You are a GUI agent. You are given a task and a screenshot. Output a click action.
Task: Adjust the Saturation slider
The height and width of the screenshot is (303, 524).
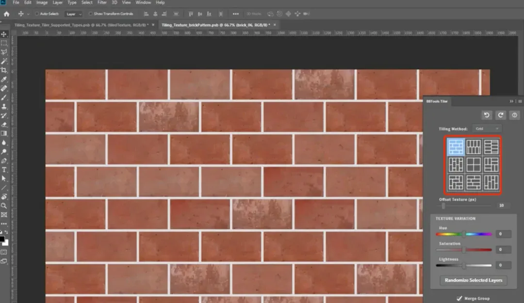pyautogui.click(x=464, y=250)
